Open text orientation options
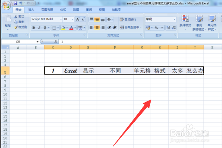222x148 pixels. click(110, 19)
